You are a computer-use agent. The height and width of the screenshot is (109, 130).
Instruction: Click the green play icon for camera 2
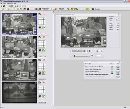point(44,50)
